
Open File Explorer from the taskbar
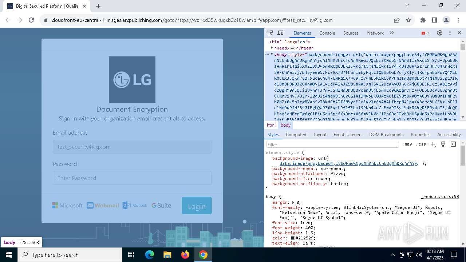coord(167,255)
